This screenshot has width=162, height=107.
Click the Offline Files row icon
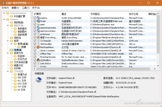[38, 54]
